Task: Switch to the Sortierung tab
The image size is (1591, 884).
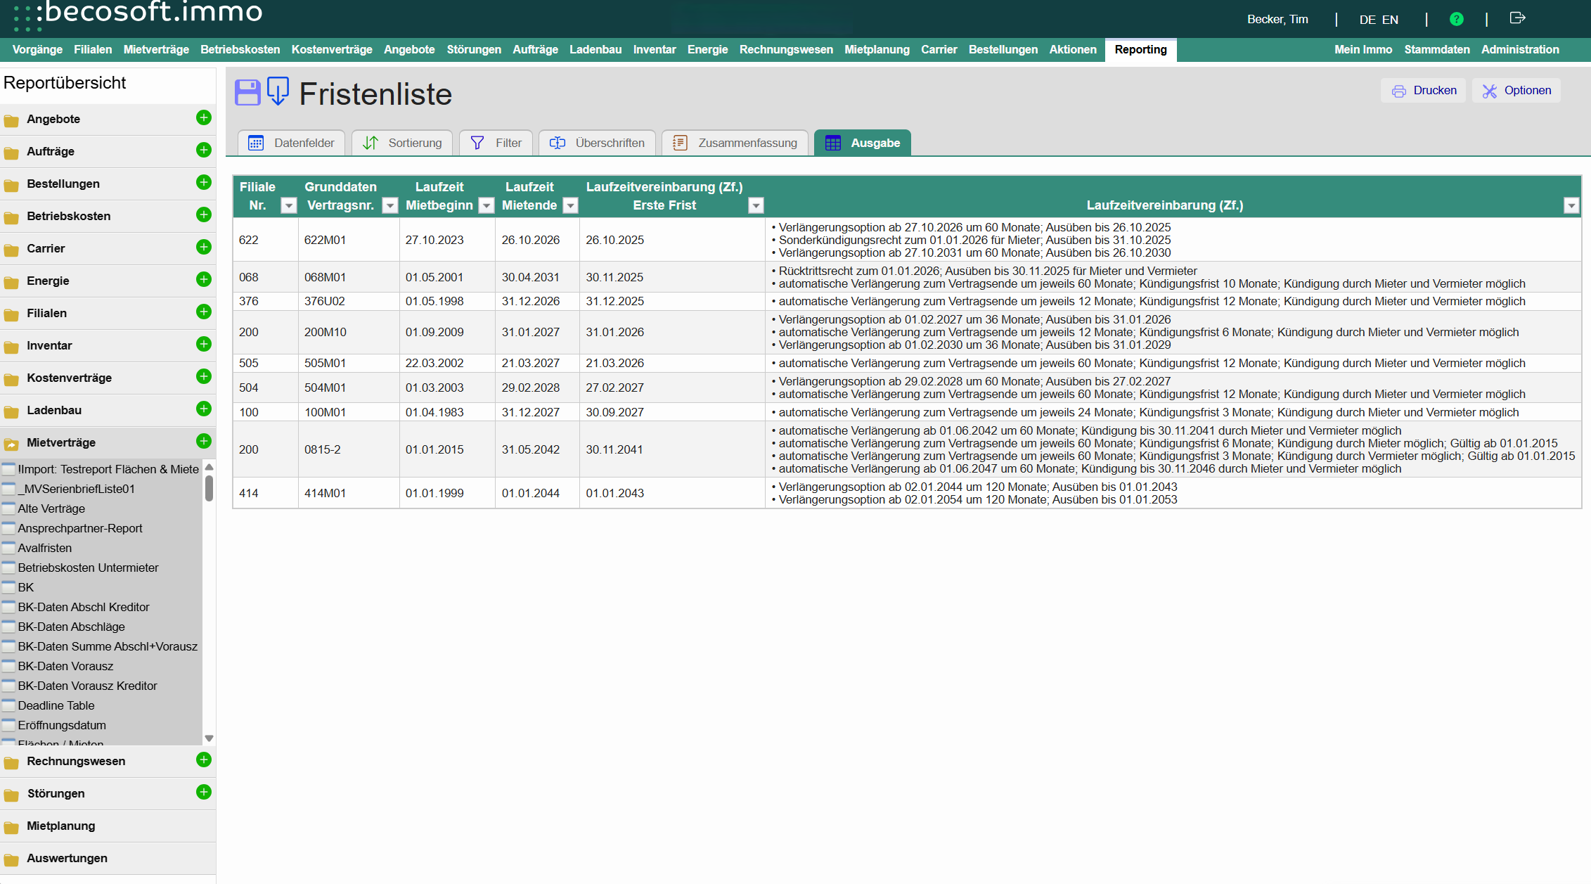Action: point(403,143)
